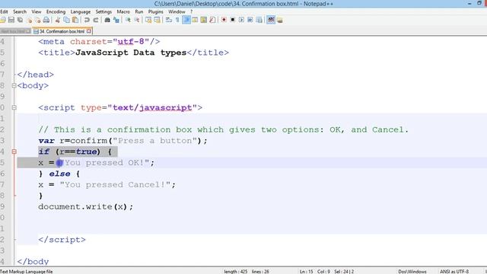The image size is (487, 274).
Task: Click the last toolbar icon after ABC
Action: pyautogui.click(x=280, y=20)
